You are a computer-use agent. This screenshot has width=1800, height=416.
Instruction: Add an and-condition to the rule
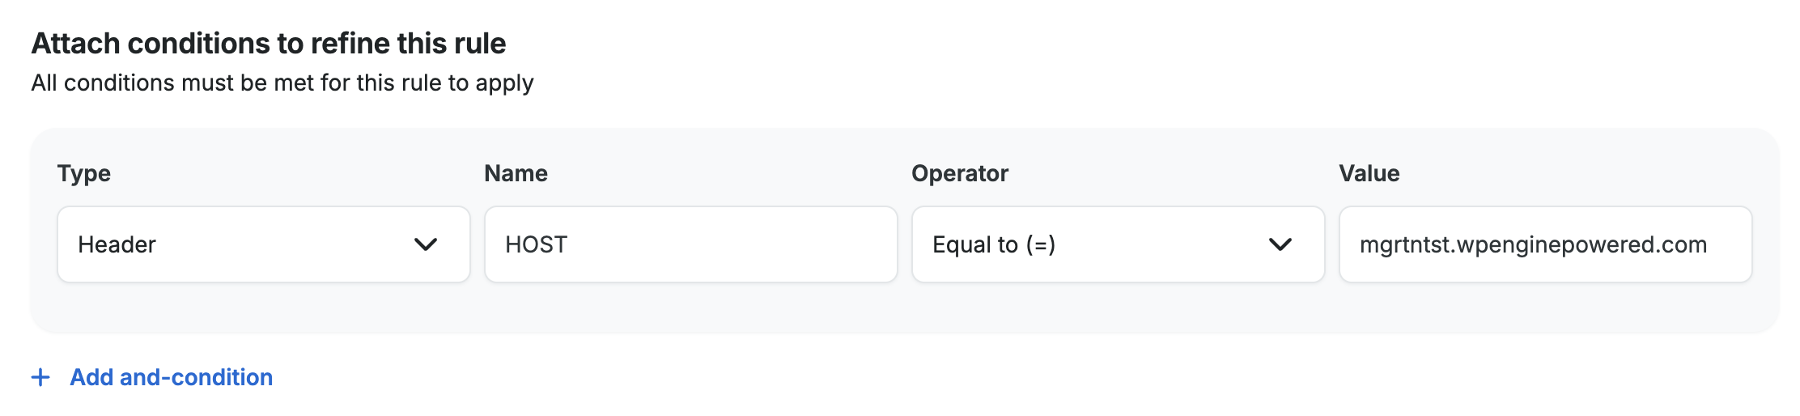coord(171,377)
